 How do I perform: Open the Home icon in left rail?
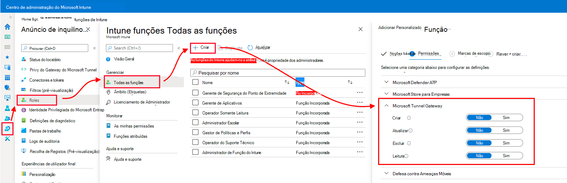point(7,27)
